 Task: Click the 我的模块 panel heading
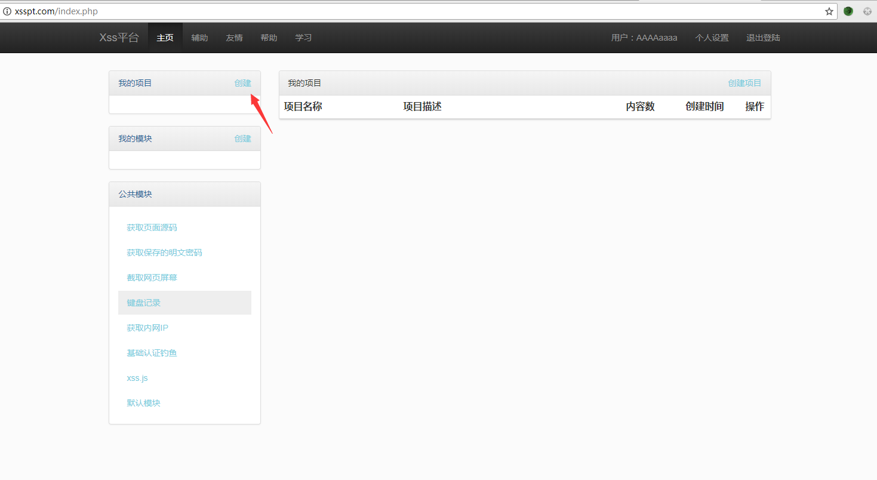135,139
